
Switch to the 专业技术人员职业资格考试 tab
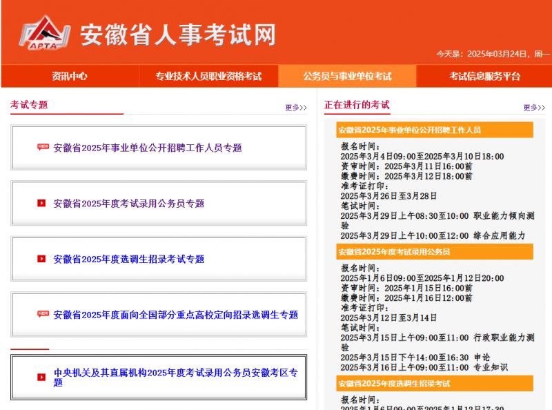pyautogui.click(x=208, y=76)
